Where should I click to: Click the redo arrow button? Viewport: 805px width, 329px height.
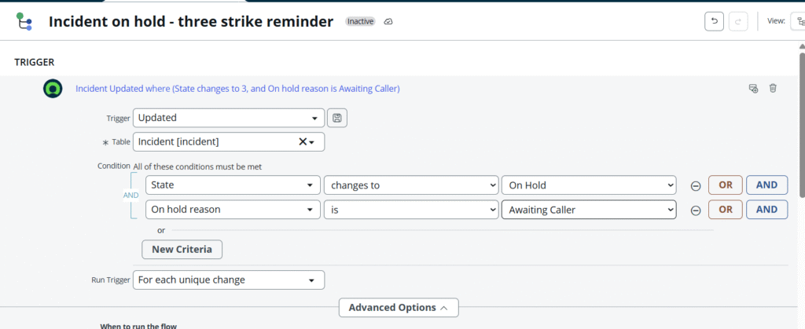click(x=738, y=21)
